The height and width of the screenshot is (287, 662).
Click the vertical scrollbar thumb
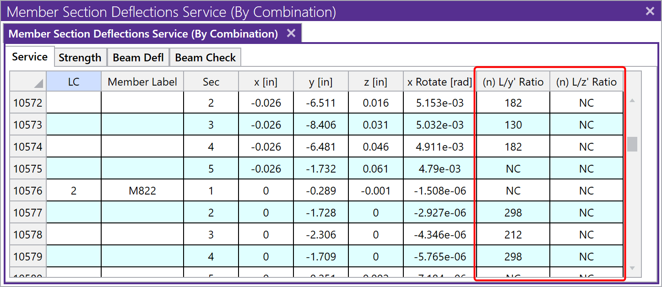click(x=632, y=144)
